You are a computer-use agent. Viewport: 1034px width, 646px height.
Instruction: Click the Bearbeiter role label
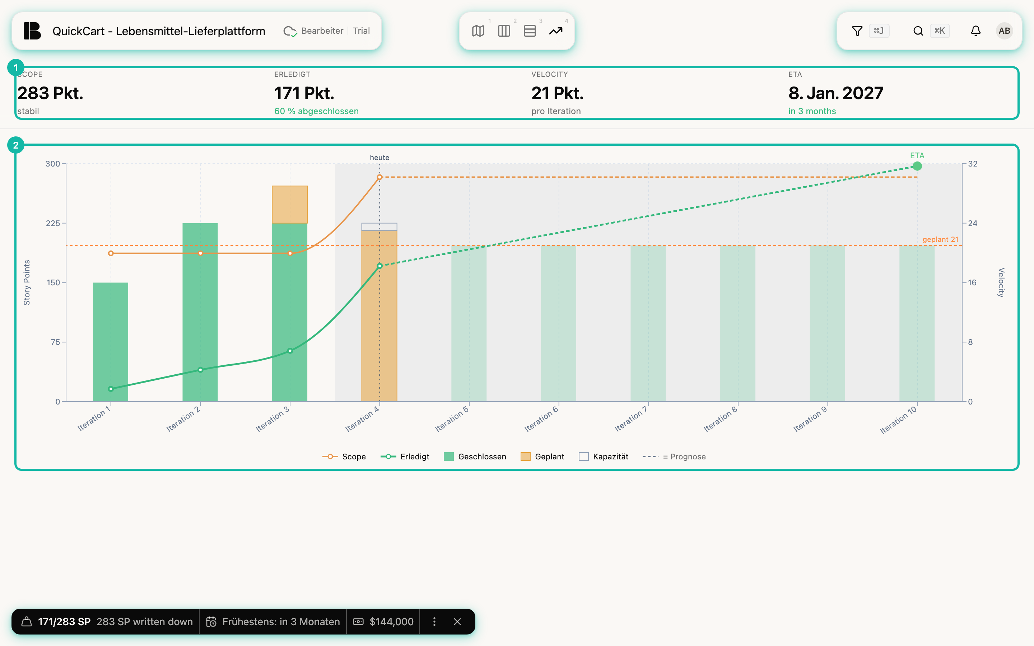pyautogui.click(x=322, y=31)
